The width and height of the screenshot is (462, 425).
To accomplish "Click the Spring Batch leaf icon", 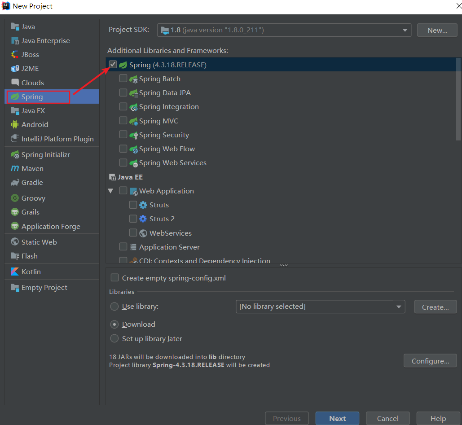I will click(133, 79).
